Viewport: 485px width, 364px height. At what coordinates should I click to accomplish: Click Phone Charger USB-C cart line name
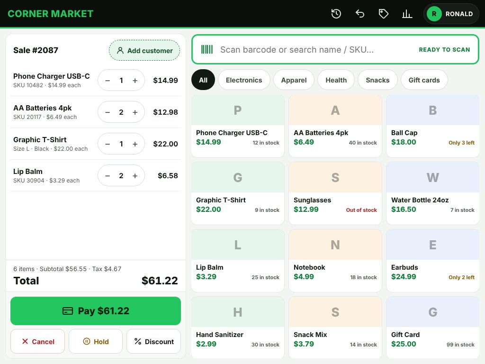(x=51, y=76)
